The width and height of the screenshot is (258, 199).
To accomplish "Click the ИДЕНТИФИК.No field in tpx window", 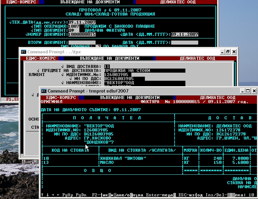I will [117, 75].
